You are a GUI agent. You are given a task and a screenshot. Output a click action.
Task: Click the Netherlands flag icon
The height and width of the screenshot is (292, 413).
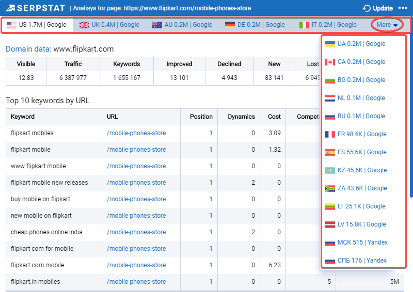330,98
